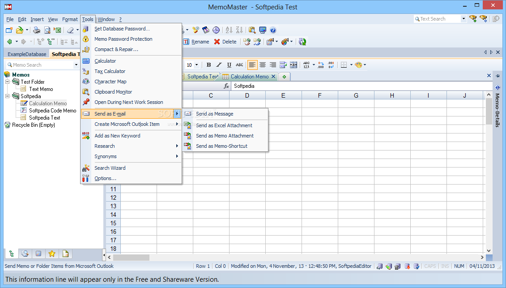Expand the Research submenu

pos(132,146)
